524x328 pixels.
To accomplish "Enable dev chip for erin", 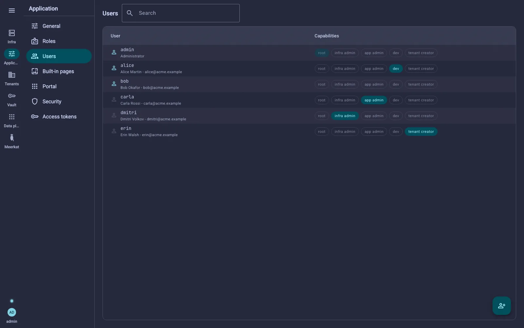I will tap(396, 132).
